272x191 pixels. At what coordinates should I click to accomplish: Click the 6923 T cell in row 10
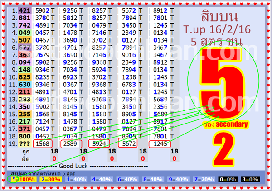[73, 77]
